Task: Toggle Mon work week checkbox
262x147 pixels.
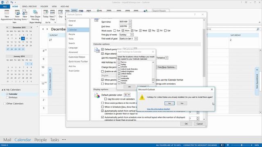Action: (123, 31)
